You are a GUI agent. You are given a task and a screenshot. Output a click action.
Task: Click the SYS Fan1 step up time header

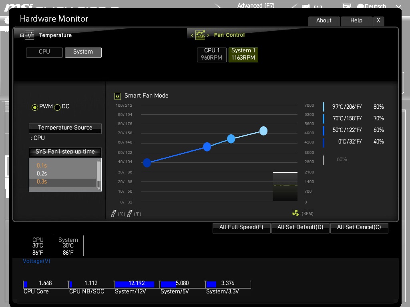pyautogui.click(x=65, y=152)
